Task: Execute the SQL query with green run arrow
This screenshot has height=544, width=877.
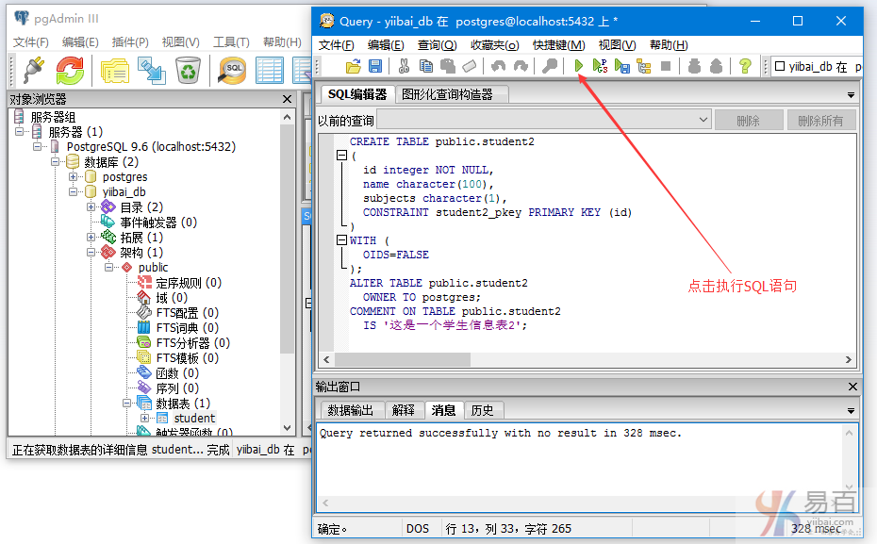Action: 578,66
